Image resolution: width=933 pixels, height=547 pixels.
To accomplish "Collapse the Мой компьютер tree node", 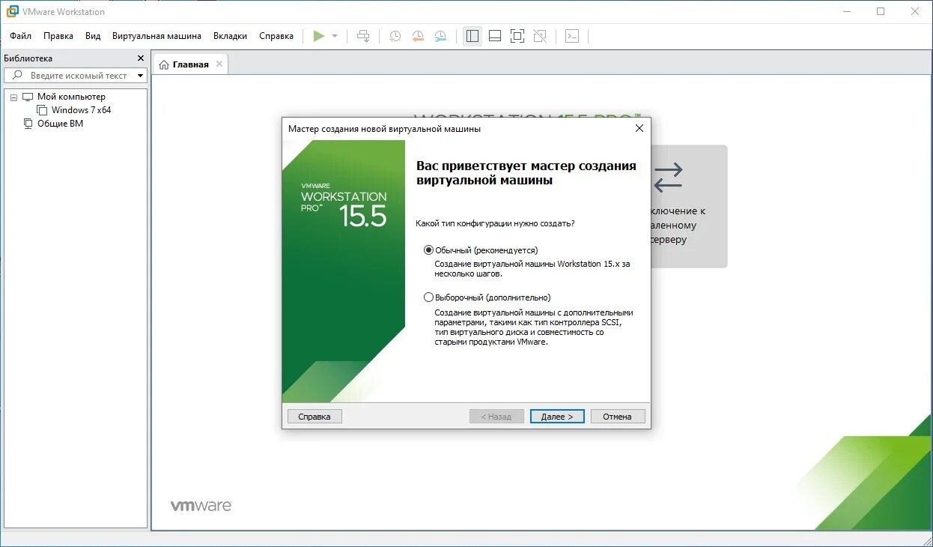I will coord(13,97).
